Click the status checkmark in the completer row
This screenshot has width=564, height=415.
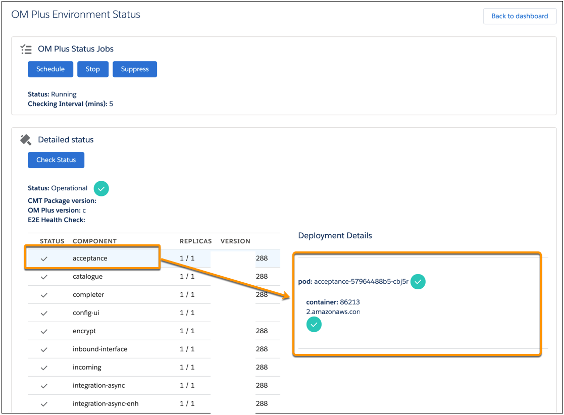coord(44,295)
